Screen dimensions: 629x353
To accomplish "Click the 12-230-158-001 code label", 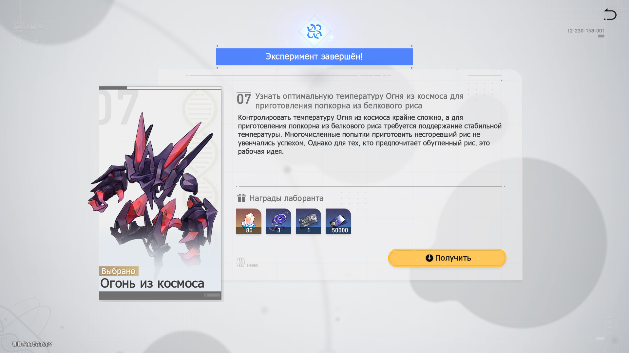I will 586,31.
